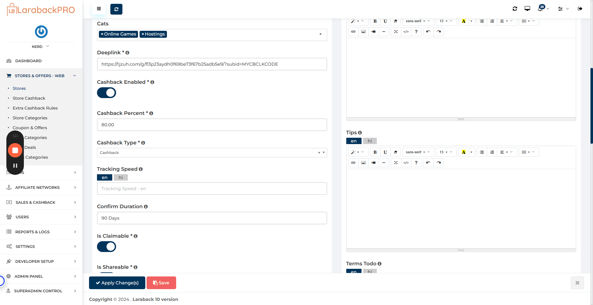Toggle the Cashback Enabled switch

[107, 93]
